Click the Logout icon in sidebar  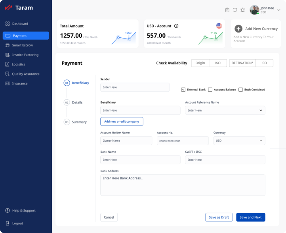coord(8,223)
